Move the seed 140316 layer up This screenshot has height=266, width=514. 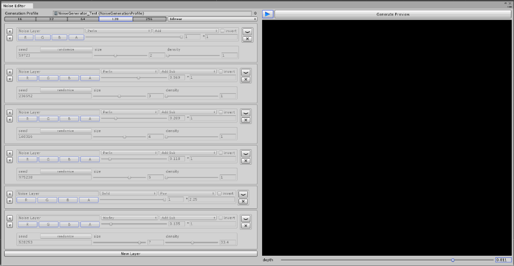[10, 113]
